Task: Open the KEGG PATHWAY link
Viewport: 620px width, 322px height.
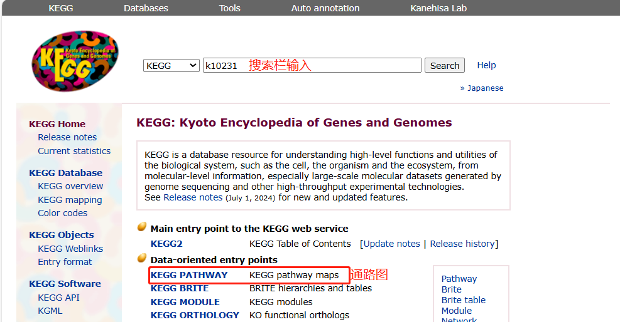Action: coord(189,275)
